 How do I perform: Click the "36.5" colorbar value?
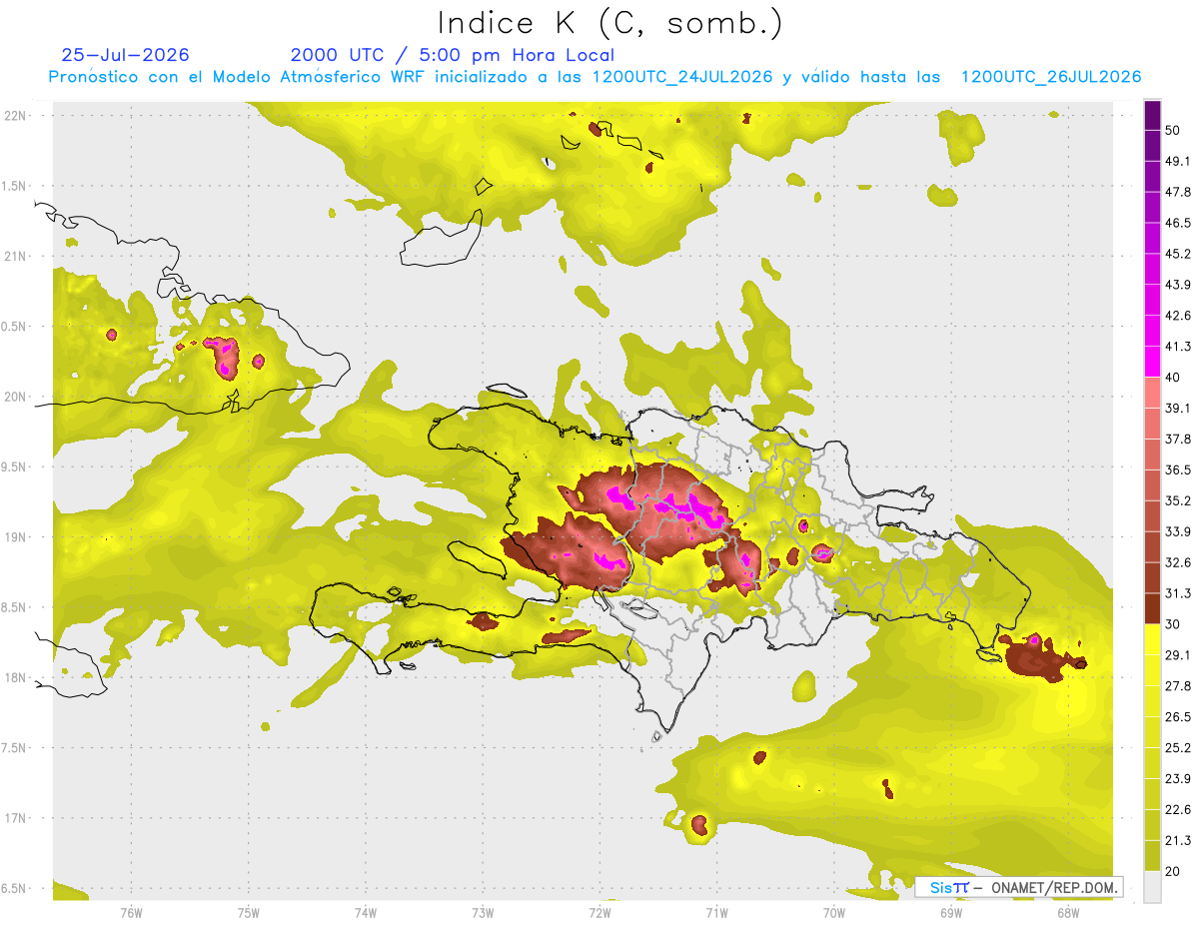[x=1179, y=470]
